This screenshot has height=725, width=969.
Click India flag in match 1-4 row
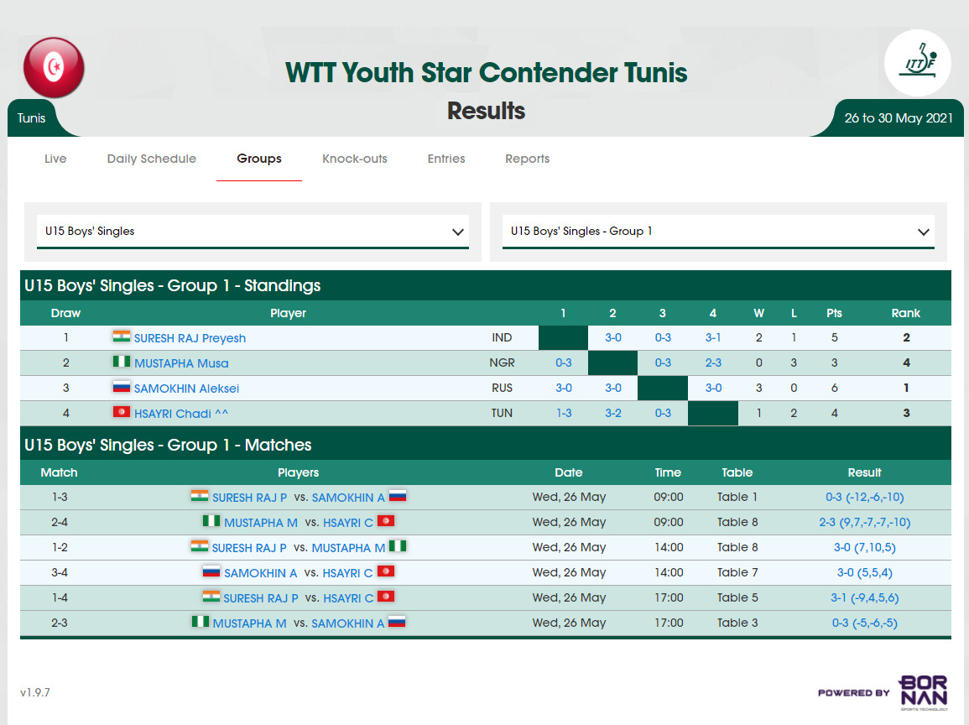coord(211,597)
